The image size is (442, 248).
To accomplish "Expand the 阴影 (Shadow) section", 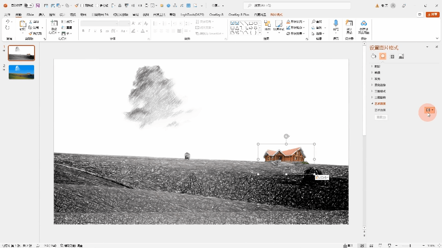I will pos(377,66).
